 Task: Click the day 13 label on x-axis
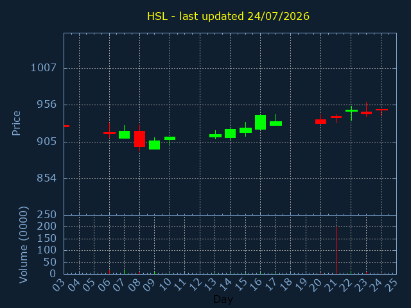211,285
